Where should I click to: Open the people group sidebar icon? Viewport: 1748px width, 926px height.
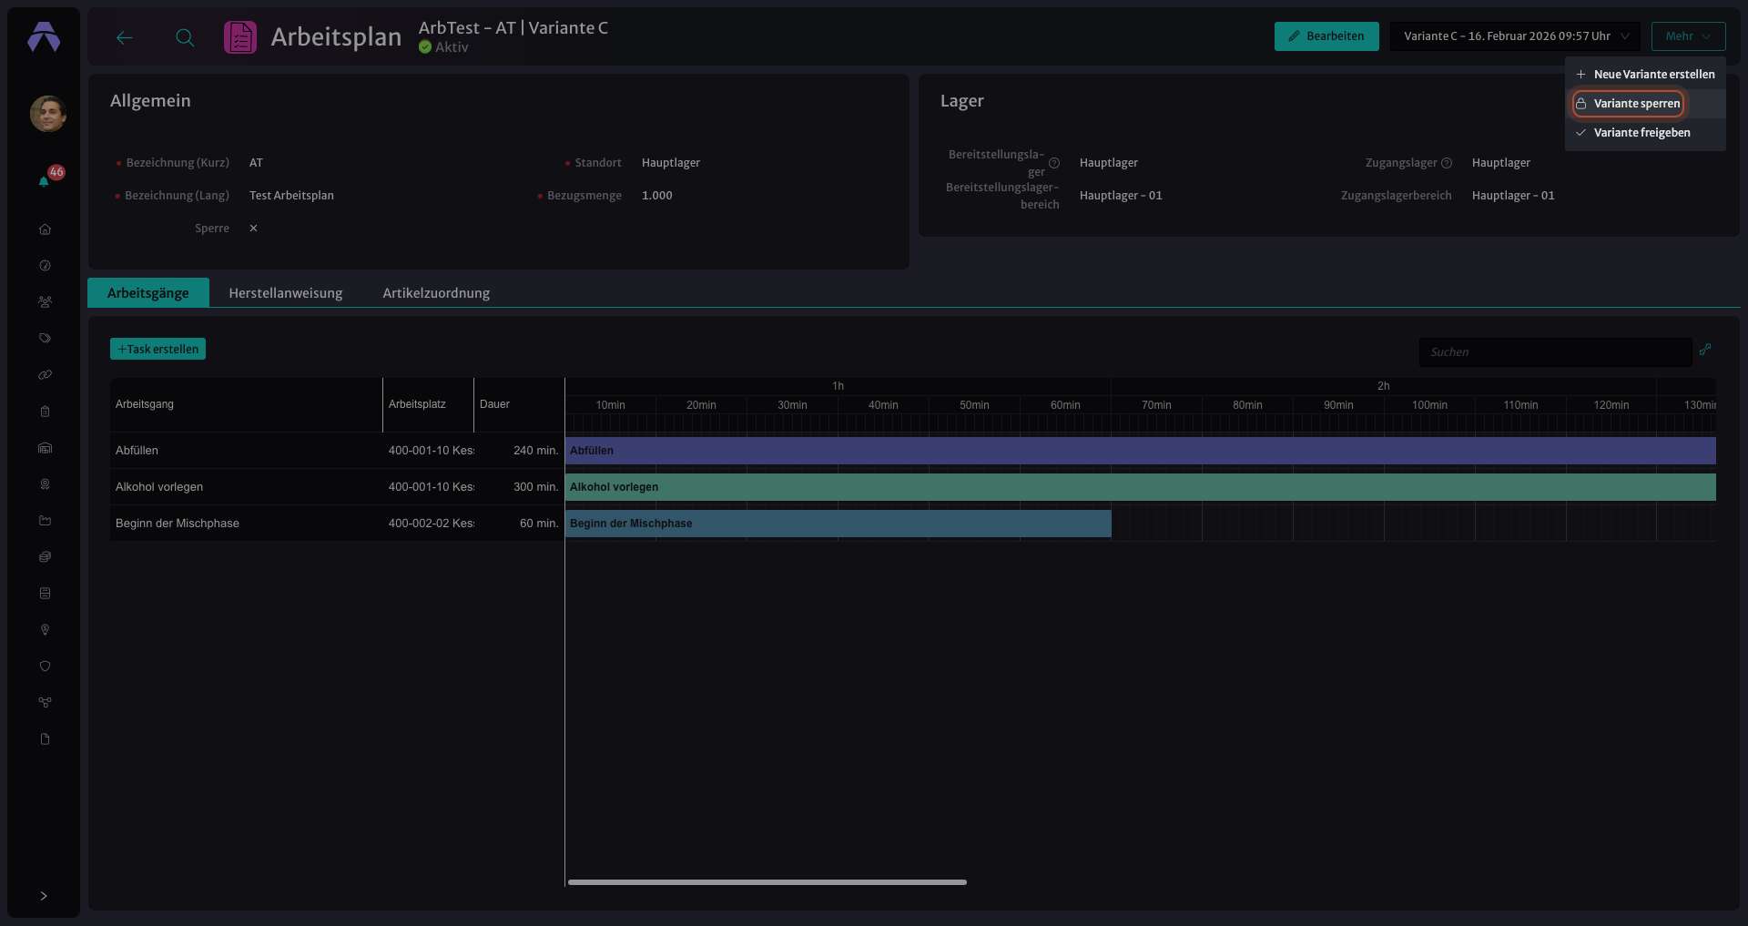[45, 302]
